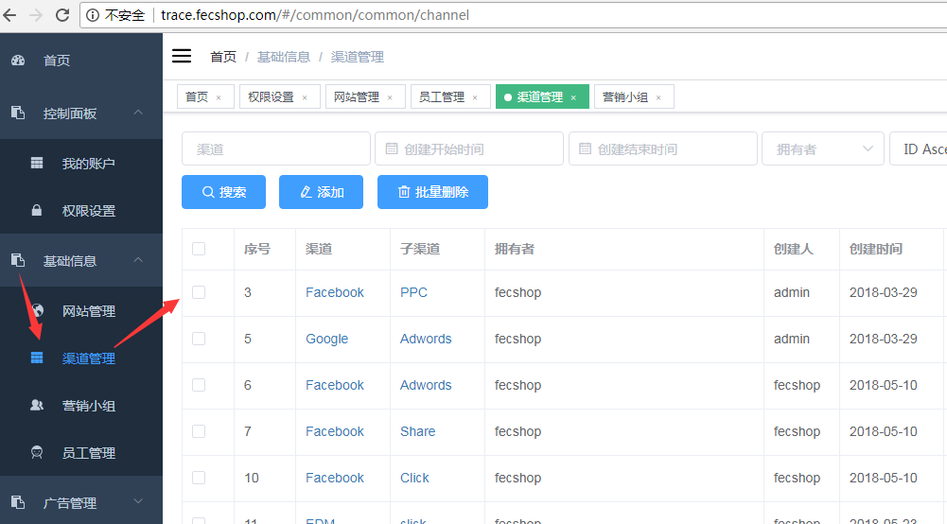Close the 员工管理 tab
Image resolution: width=947 pixels, height=524 pixels.
475,97
